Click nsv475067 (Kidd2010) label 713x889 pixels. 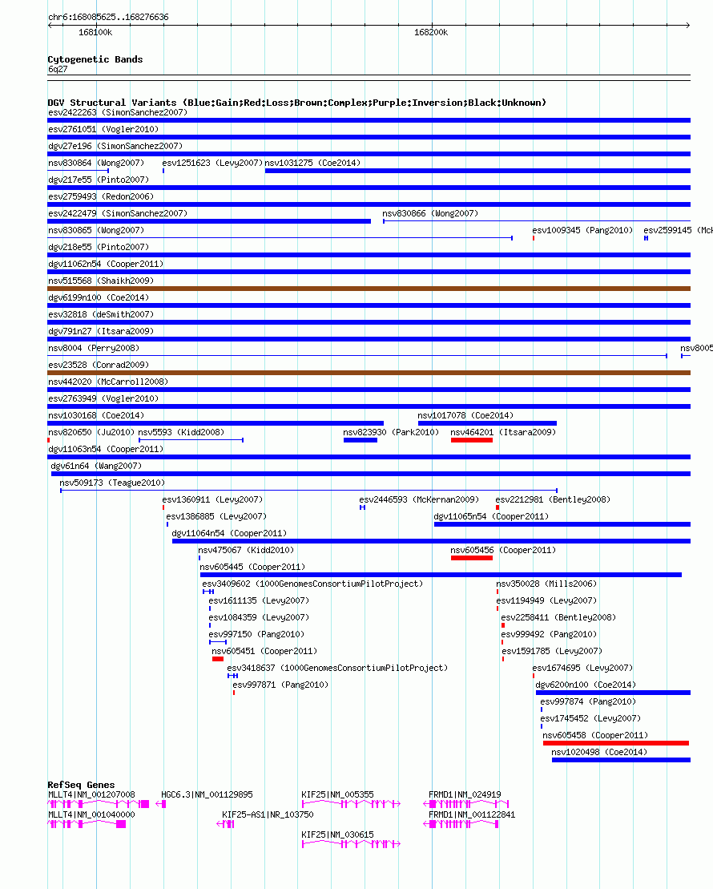click(x=245, y=551)
